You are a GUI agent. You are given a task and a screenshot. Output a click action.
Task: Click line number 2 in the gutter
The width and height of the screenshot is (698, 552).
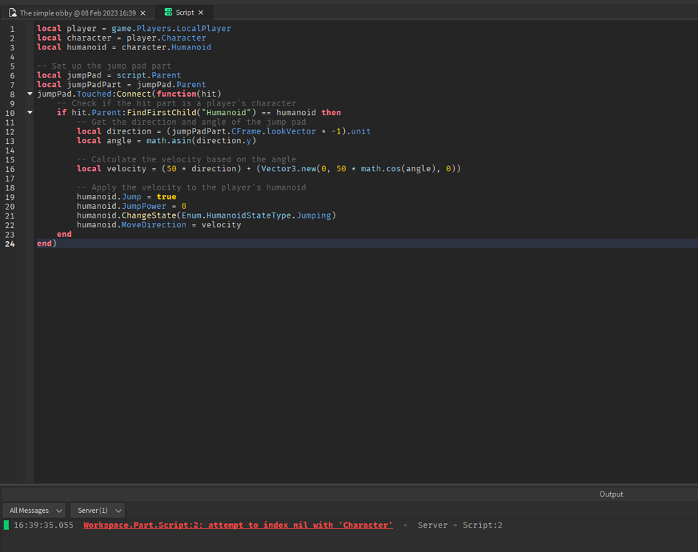pyautogui.click(x=12, y=38)
